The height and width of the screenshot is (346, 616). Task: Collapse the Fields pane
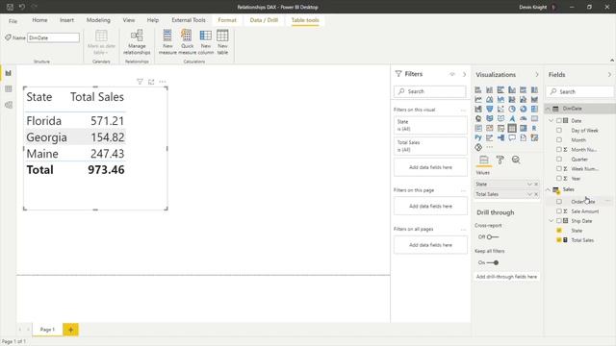pyautogui.click(x=609, y=75)
